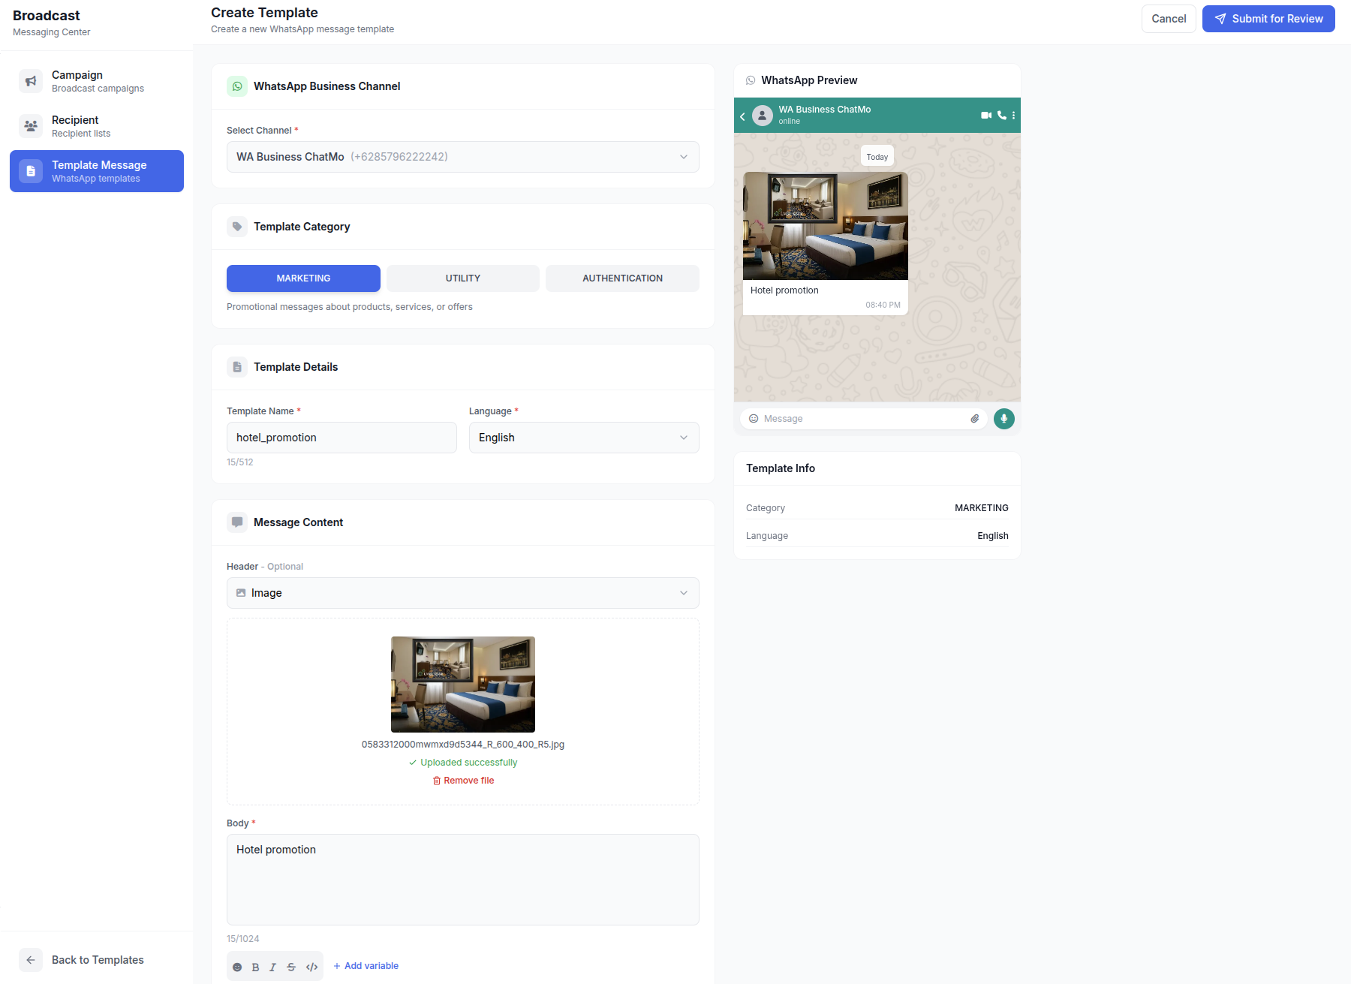
Task: Apply strikethrough formatting to body
Action: coord(291,967)
